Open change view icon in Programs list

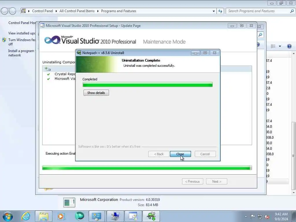click(273, 46)
